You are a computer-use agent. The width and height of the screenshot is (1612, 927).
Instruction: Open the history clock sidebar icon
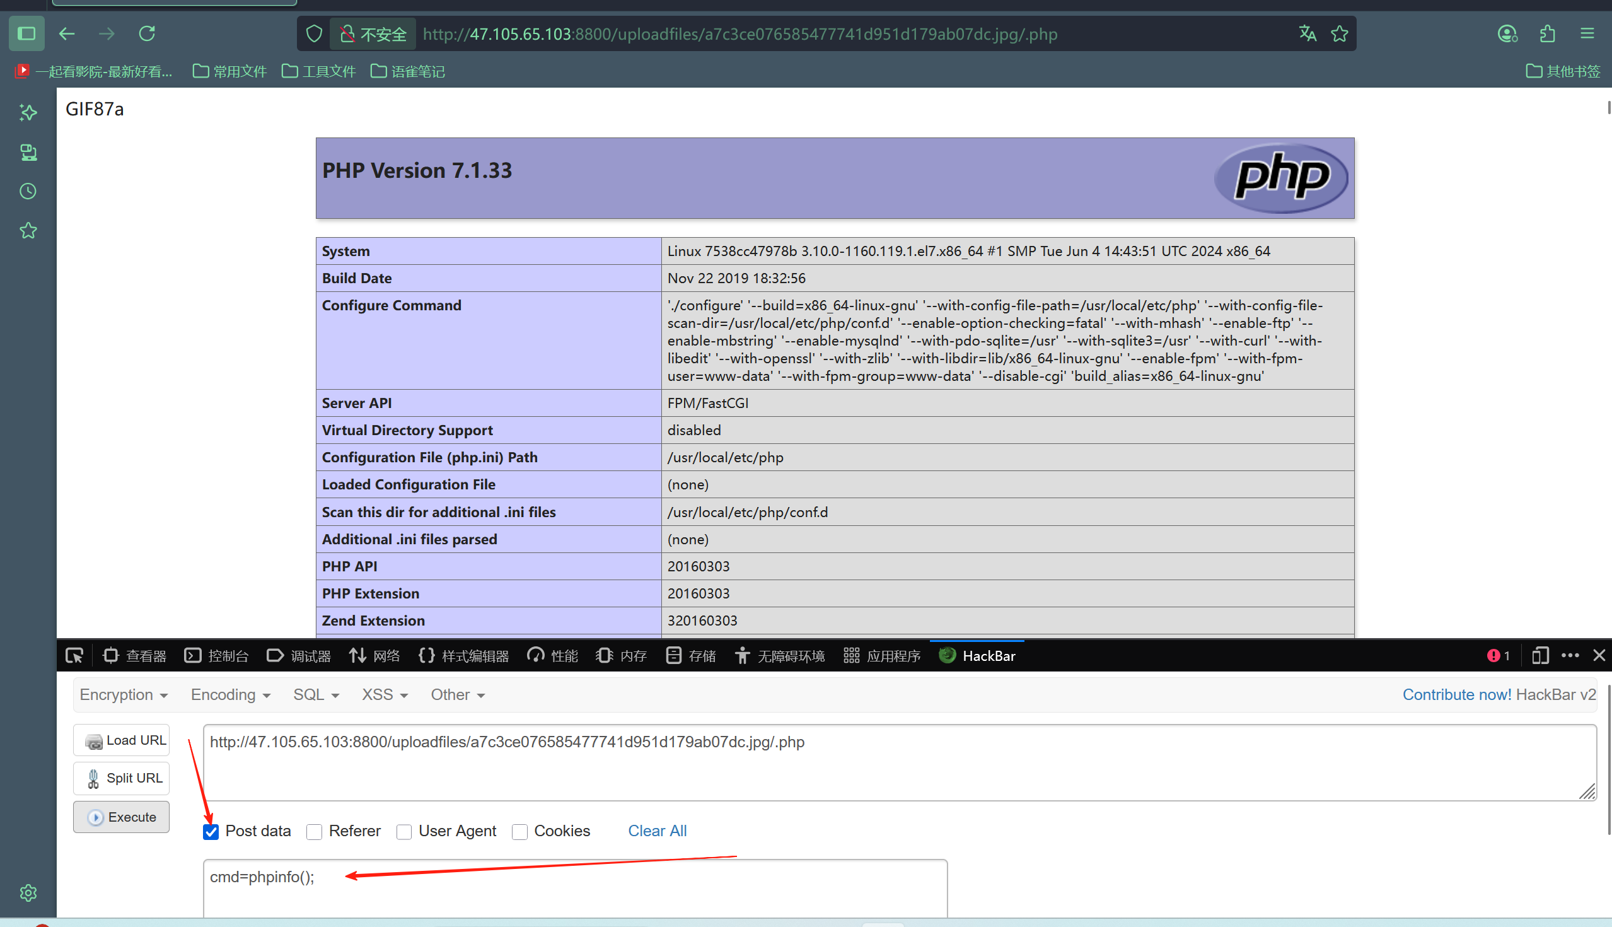(28, 191)
